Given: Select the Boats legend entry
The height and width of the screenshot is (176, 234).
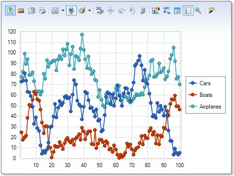Looking at the screenshot, I should [201, 95].
